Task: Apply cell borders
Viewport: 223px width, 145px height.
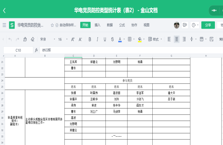Action: [130, 39]
